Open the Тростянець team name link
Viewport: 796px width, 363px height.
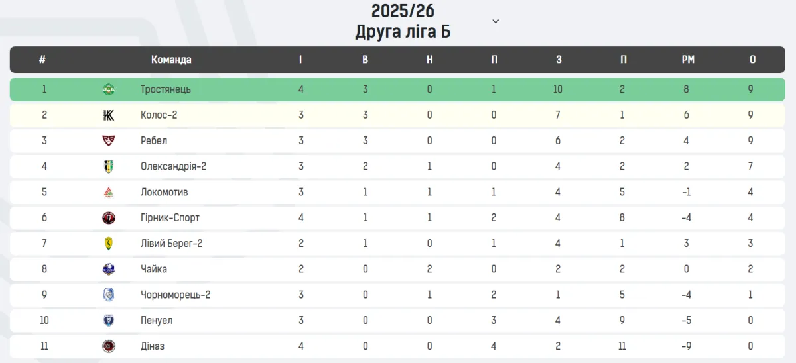[166, 89]
